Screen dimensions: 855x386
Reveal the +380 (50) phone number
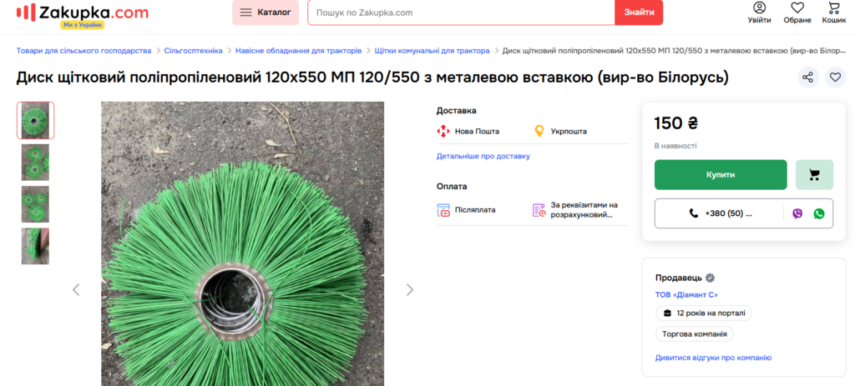[721, 213]
